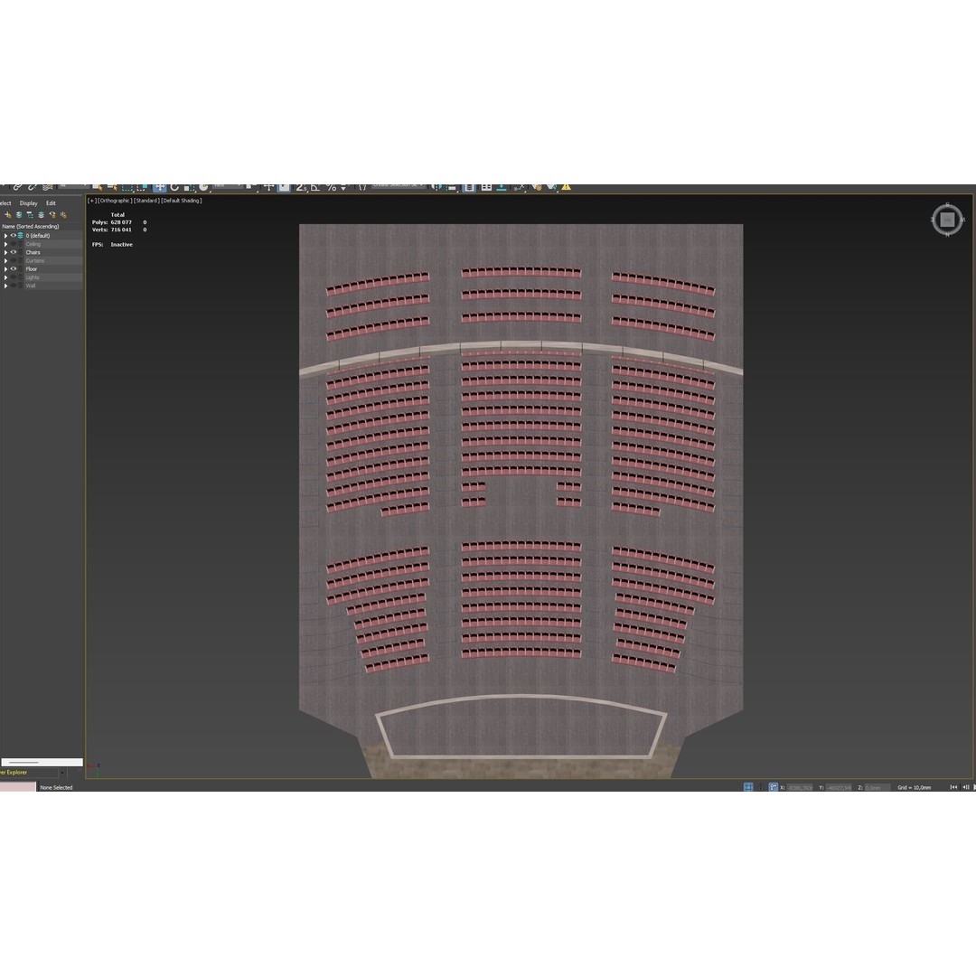Click the Align tool icon
Viewport: 976px width, 976px height.
pos(452,187)
